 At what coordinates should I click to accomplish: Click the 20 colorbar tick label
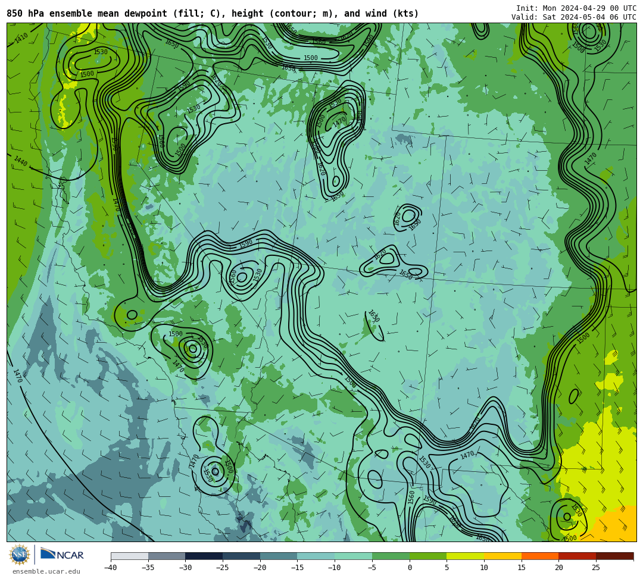click(x=559, y=568)
